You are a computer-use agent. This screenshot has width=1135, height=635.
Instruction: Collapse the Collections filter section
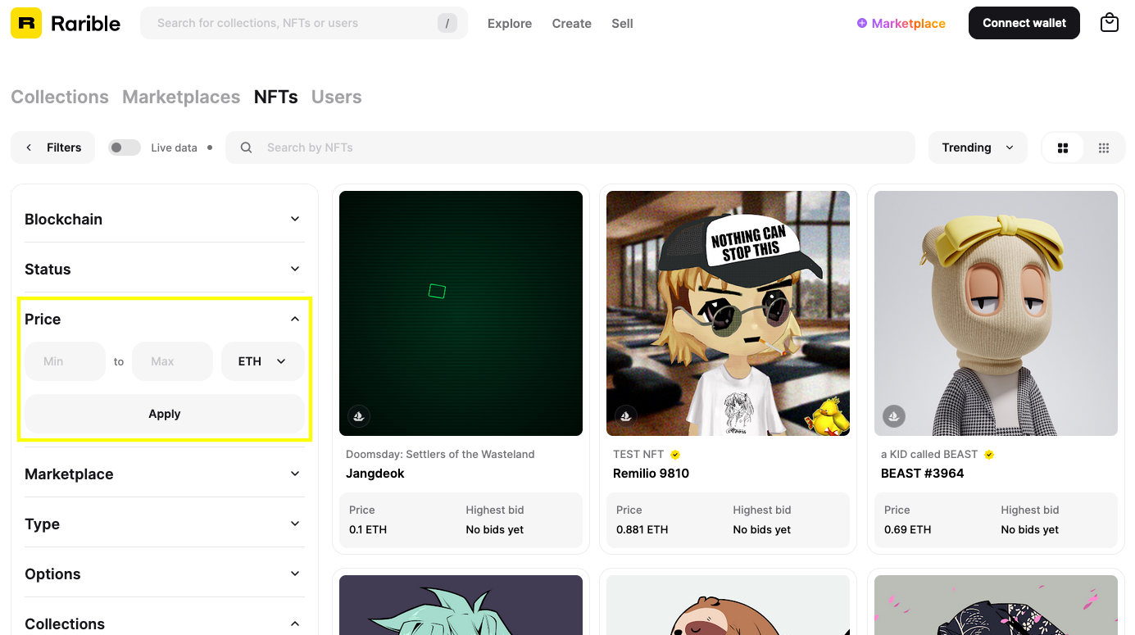pos(164,624)
